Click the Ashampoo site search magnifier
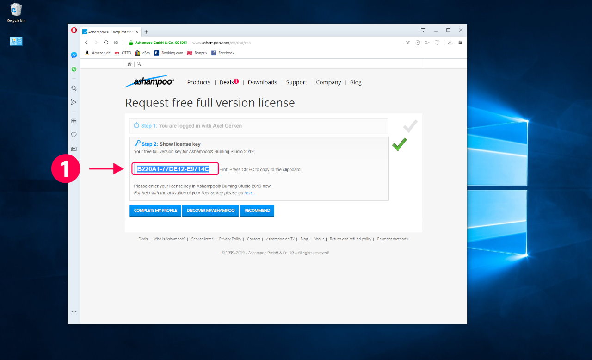The width and height of the screenshot is (592, 360). (x=139, y=64)
